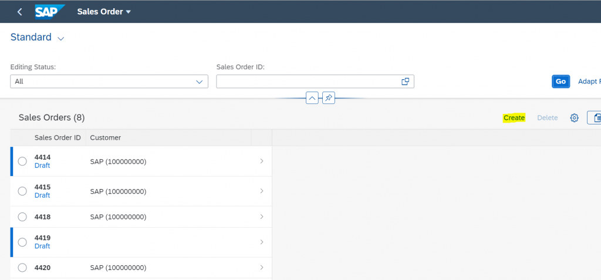Open the table settings gear icon
The height and width of the screenshot is (280, 601).
[x=574, y=118]
